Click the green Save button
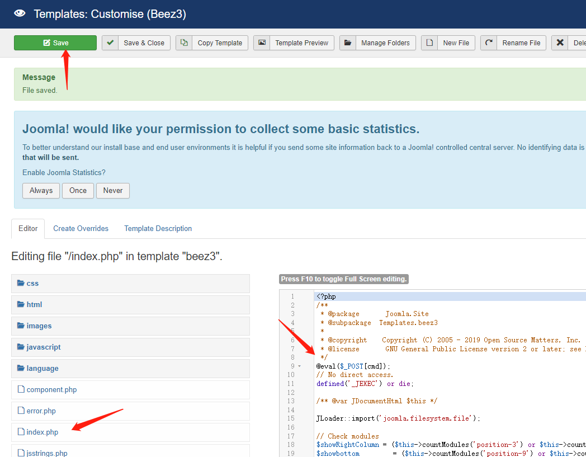 pyautogui.click(x=55, y=43)
